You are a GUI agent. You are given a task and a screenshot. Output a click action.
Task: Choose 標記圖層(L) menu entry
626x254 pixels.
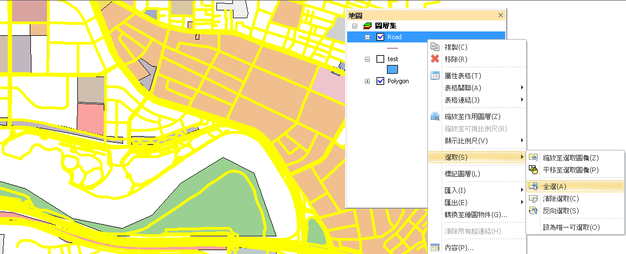tap(477, 174)
